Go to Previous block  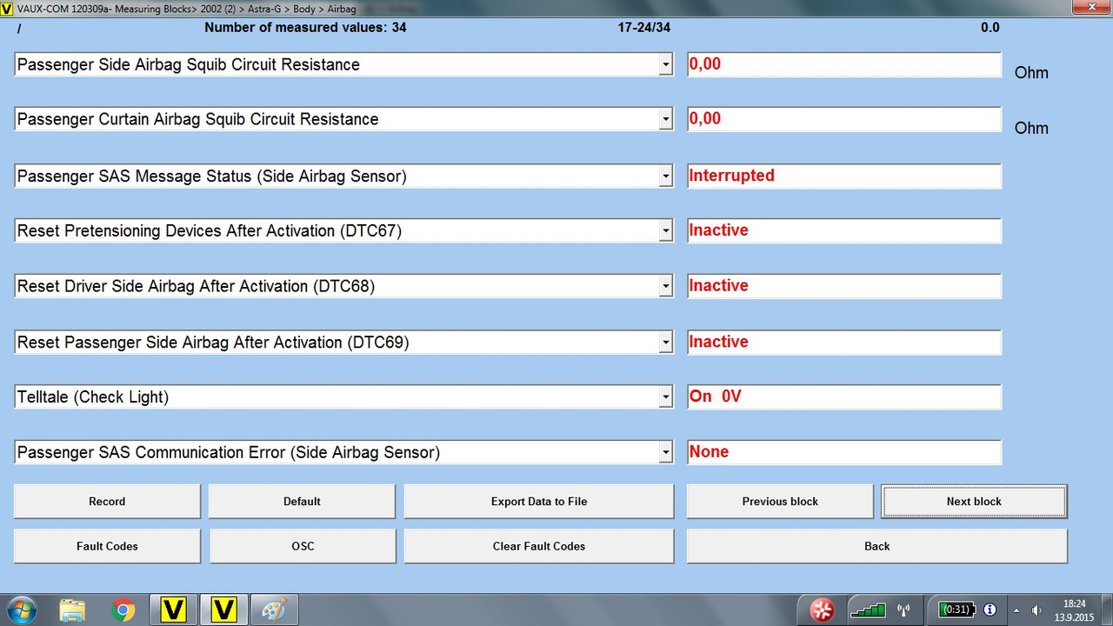tap(780, 502)
